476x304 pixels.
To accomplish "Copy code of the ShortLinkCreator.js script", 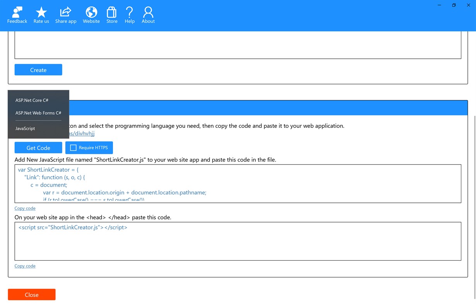I will pos(25,208).
